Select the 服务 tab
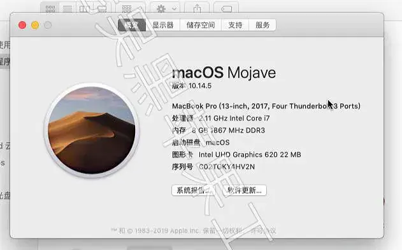The width and height of the screenshot is (402, 250). click(262, 25)
